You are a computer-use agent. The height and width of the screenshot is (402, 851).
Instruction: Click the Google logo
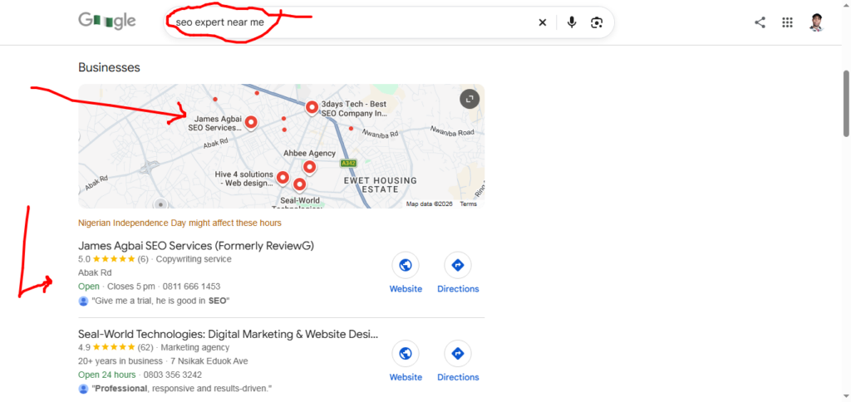(x=107, y=22)
